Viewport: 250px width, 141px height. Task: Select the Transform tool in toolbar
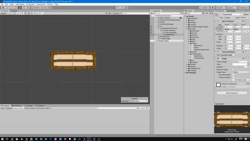tap(24, 7)
